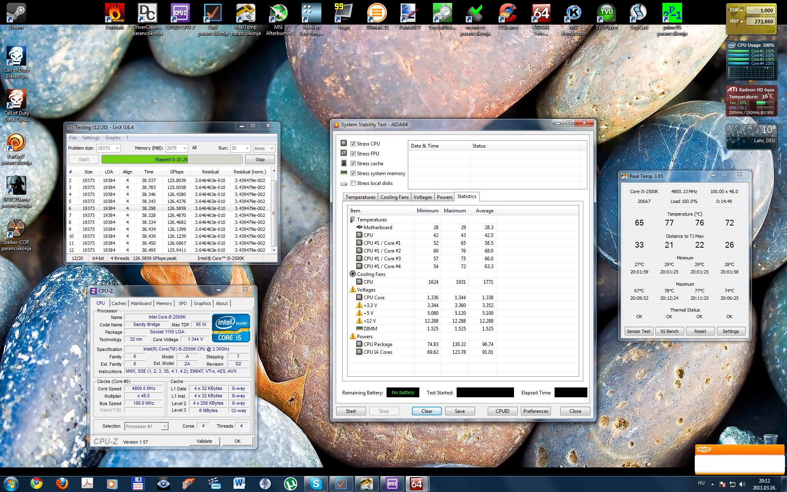Expand the Problem size dropdown in LinX
Screen dimensions: 787x492
click(117, 148)
